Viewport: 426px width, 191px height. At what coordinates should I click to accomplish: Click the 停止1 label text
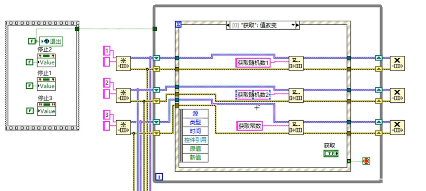(44, 73)
